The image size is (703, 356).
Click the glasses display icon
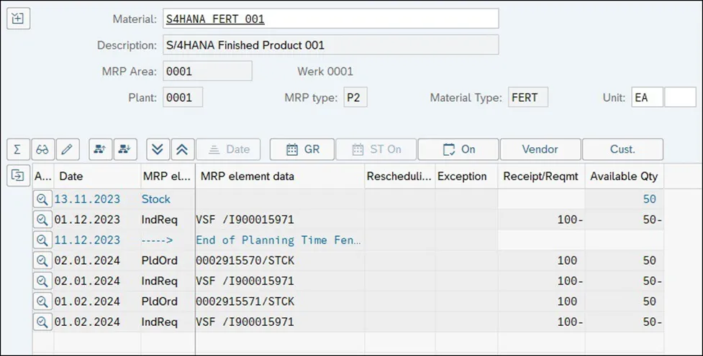tap(42, 149)
